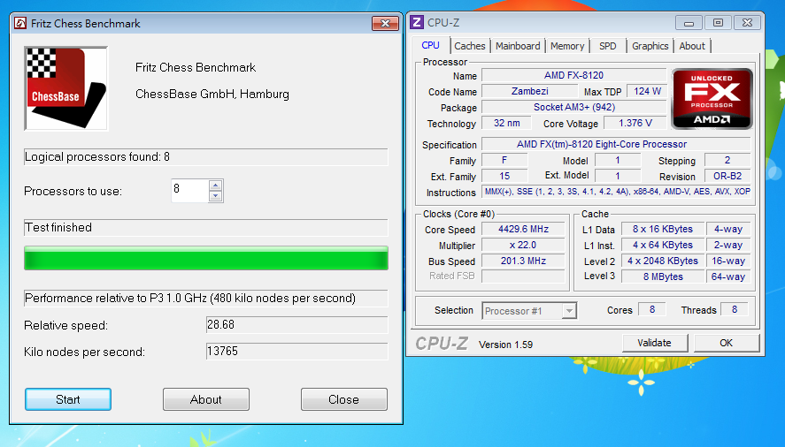
Task: Click the Level 3 value 8 MBytes
Action: [662, 277]
